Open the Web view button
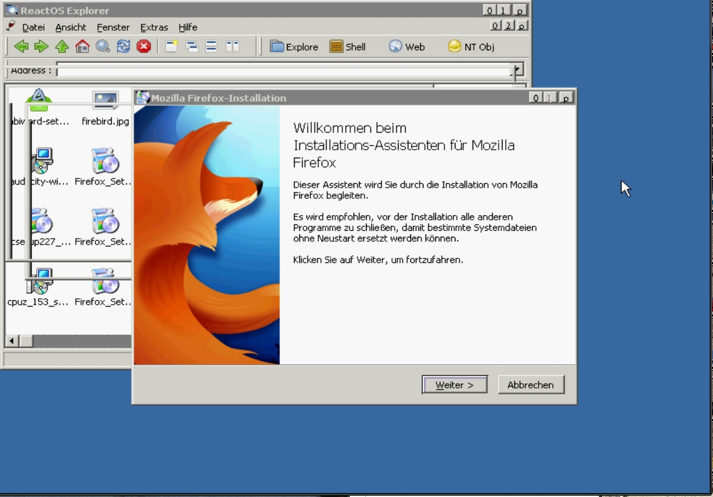Viewport: 713px width, 497px height. 406,46
